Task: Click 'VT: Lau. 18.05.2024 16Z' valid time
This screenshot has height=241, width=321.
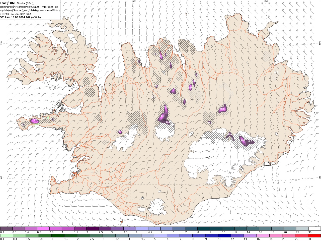Action: pos(15,17)
